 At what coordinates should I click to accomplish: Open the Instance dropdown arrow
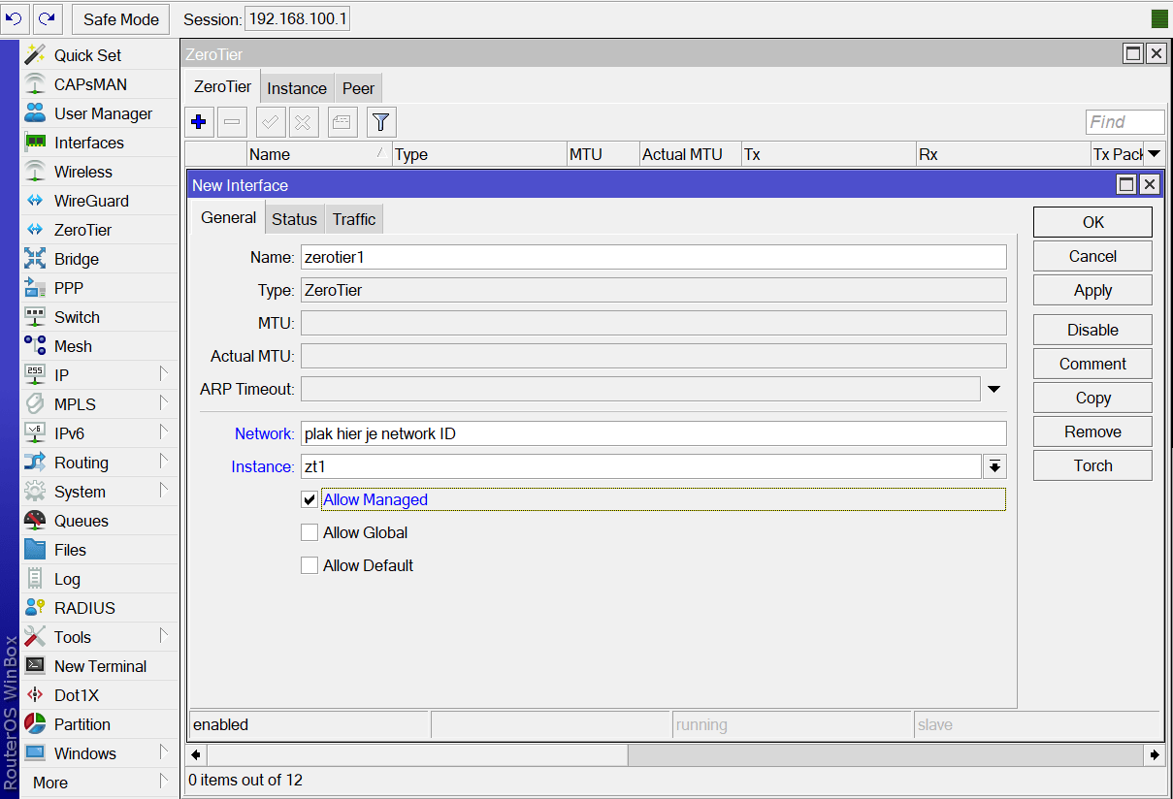click(994, 466)
